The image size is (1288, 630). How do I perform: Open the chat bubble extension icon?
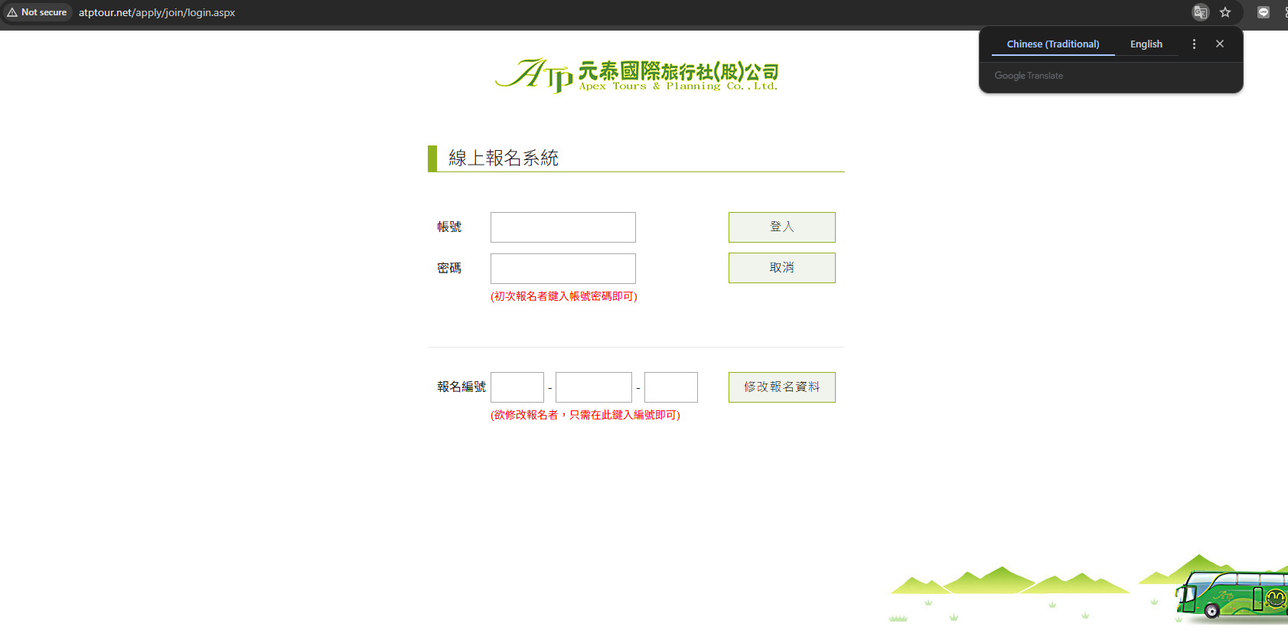[x=1264, y=12]
